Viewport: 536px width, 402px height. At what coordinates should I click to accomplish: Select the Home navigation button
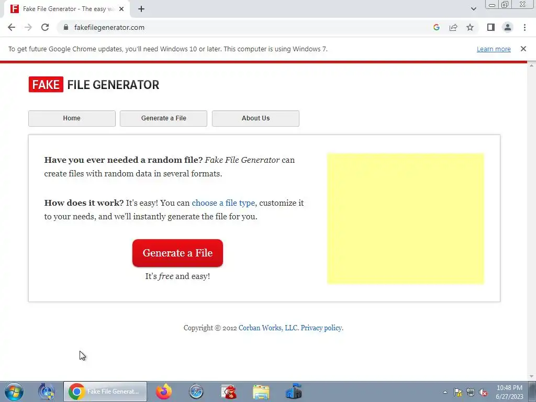click(x=72, y=118)
